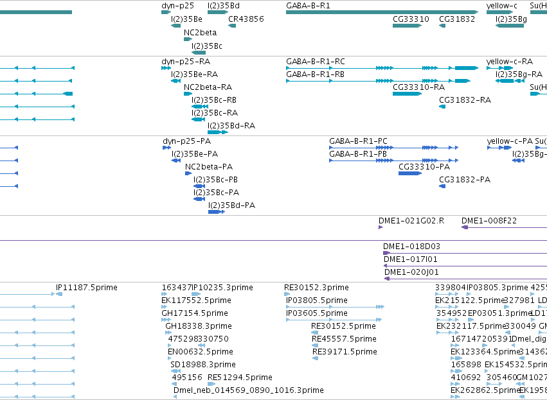
Task: Click clone DME1-020J01
Action: [x=411, y=272]
